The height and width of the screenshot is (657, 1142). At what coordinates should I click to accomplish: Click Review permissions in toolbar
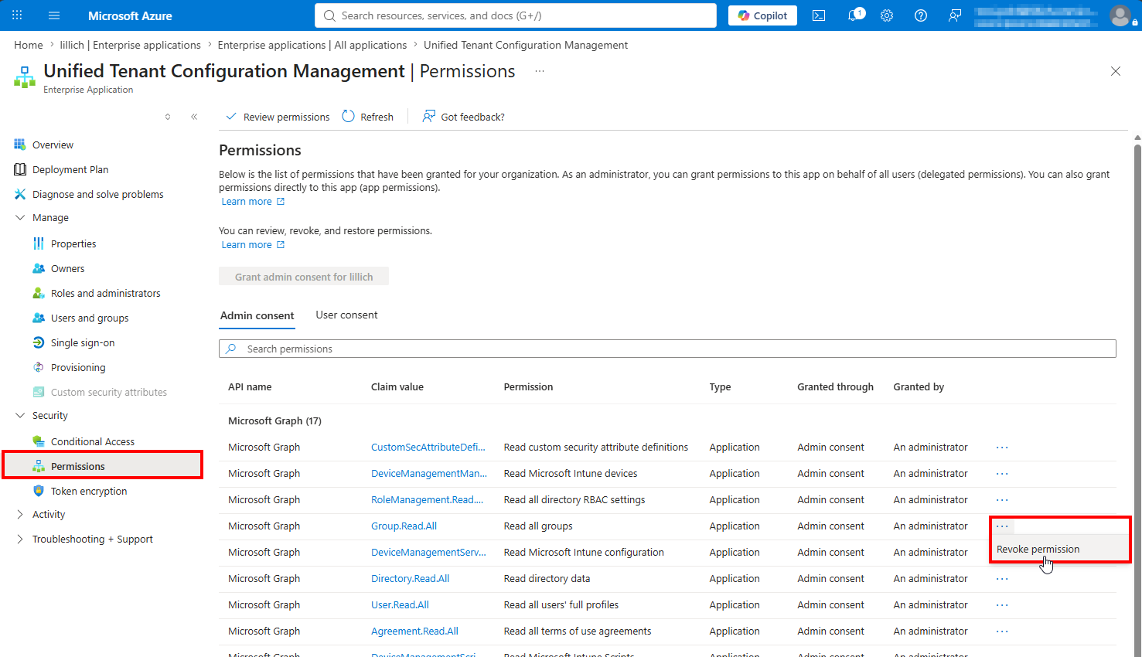tap(278, 117)
